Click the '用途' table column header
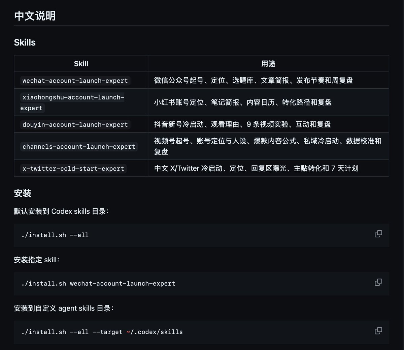Viewport: 404px width, 350px height. 268,64
